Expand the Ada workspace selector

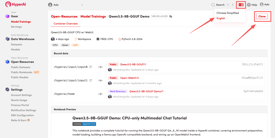coord(82,5)
